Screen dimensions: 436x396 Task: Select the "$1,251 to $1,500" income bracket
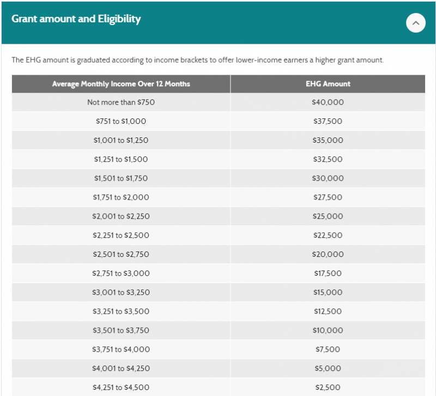[121, 159]
